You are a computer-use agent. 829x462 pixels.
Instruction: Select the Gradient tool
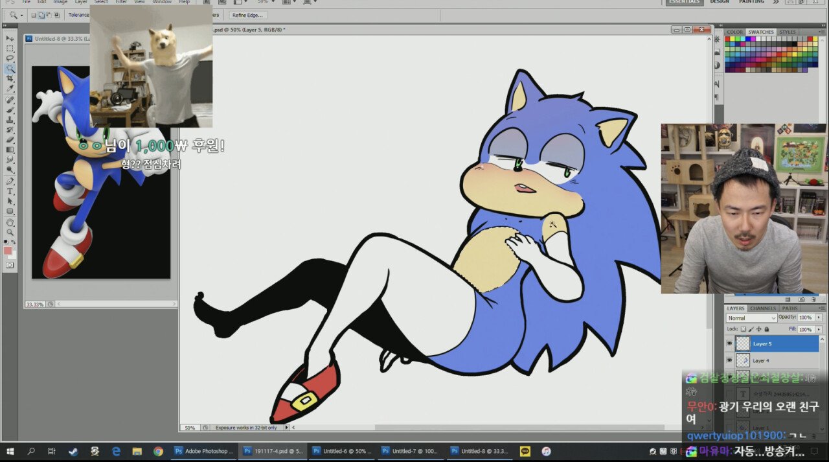(x=10, y=150)
